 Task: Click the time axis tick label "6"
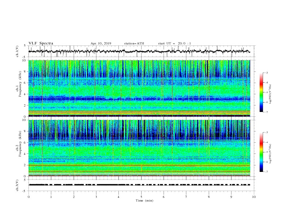(x=164, y=197)
